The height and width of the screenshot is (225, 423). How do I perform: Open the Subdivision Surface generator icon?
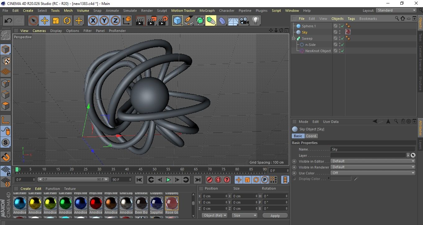click(x=200, y=21)
